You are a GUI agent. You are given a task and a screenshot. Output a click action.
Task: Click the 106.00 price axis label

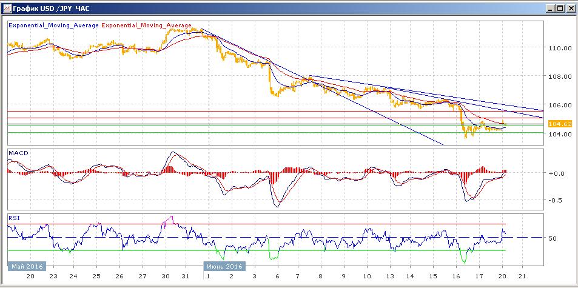[557, 105]
